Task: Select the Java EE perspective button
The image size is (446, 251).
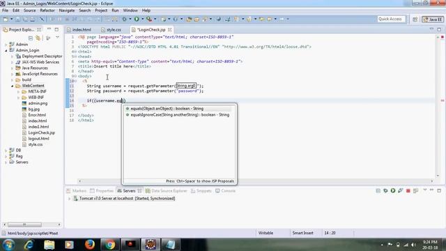Action: click(x=433, y=19)
